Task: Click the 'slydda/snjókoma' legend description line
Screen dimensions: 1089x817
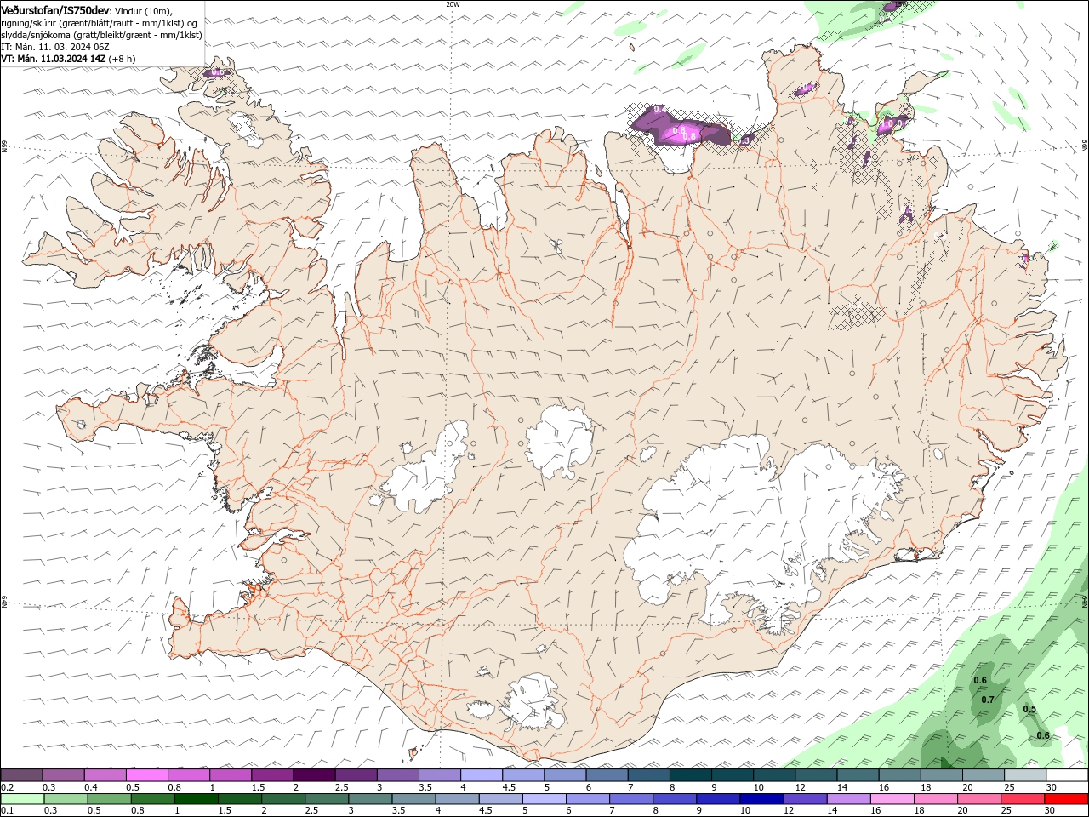Action: 101,35
